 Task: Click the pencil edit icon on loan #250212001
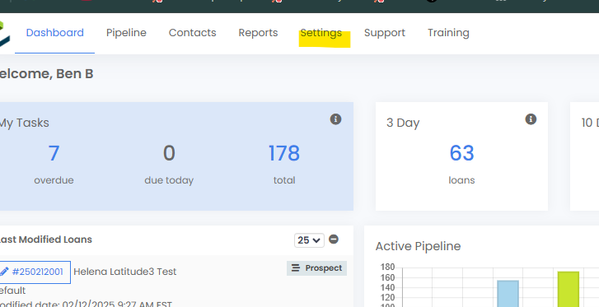pos(4,272)
